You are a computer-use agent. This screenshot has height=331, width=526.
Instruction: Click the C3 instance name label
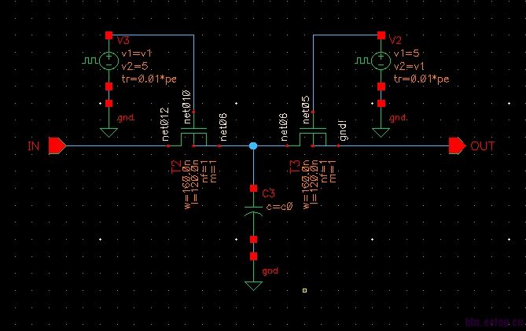(268, 193)
